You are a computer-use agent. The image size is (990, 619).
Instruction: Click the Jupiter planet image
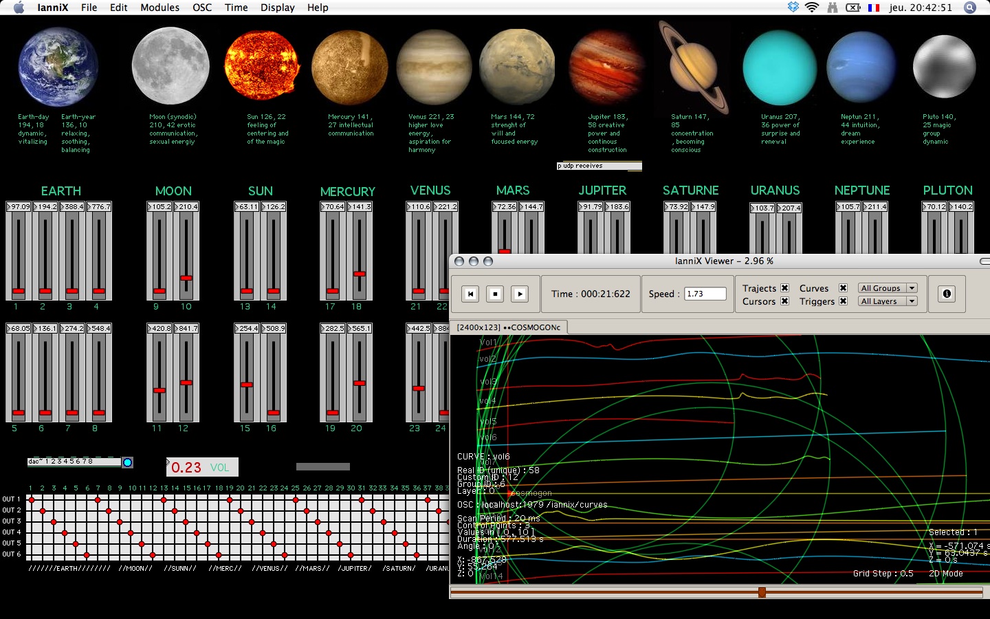[x=607, y=67]
